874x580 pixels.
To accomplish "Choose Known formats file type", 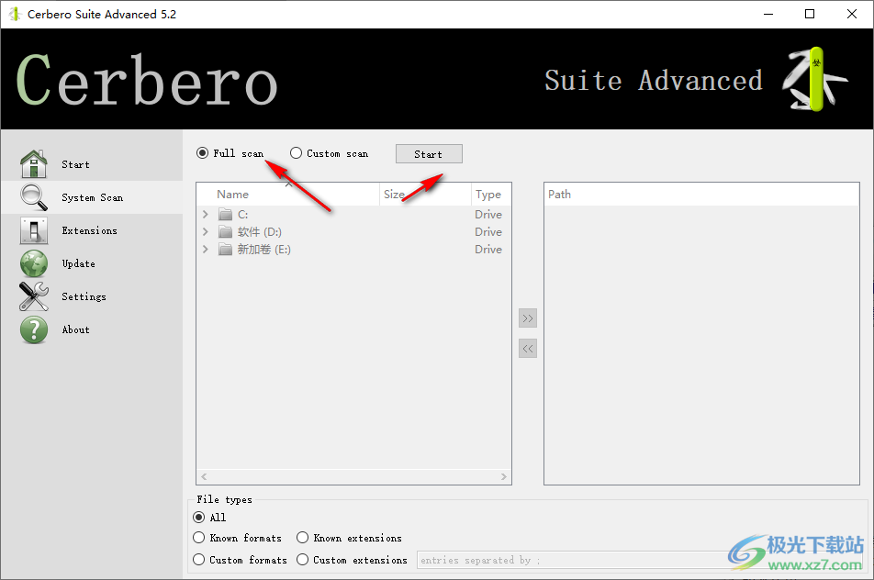I will pyautogui.click(x=198, y=537).
